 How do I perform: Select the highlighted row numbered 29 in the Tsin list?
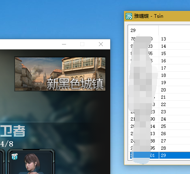(x=160, y=155)
